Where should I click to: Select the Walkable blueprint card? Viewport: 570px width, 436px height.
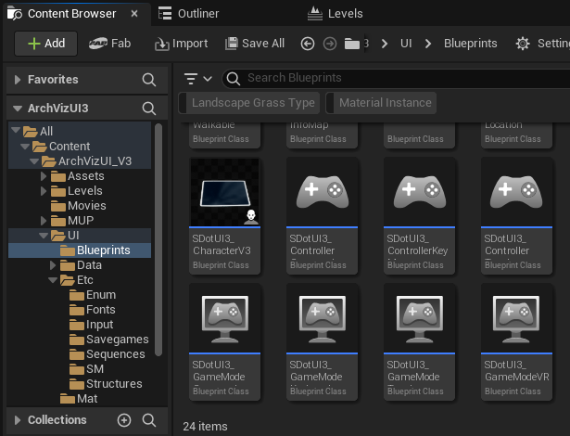(224, 135)
